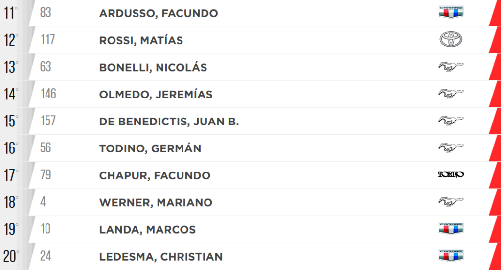Click the Mustang logo beside Bonelli, Nicolás

[x=451, y=67]
